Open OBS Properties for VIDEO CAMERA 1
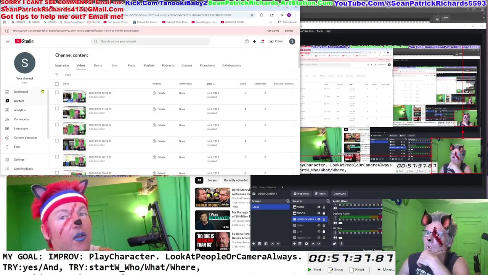 (x=301, y=194)
